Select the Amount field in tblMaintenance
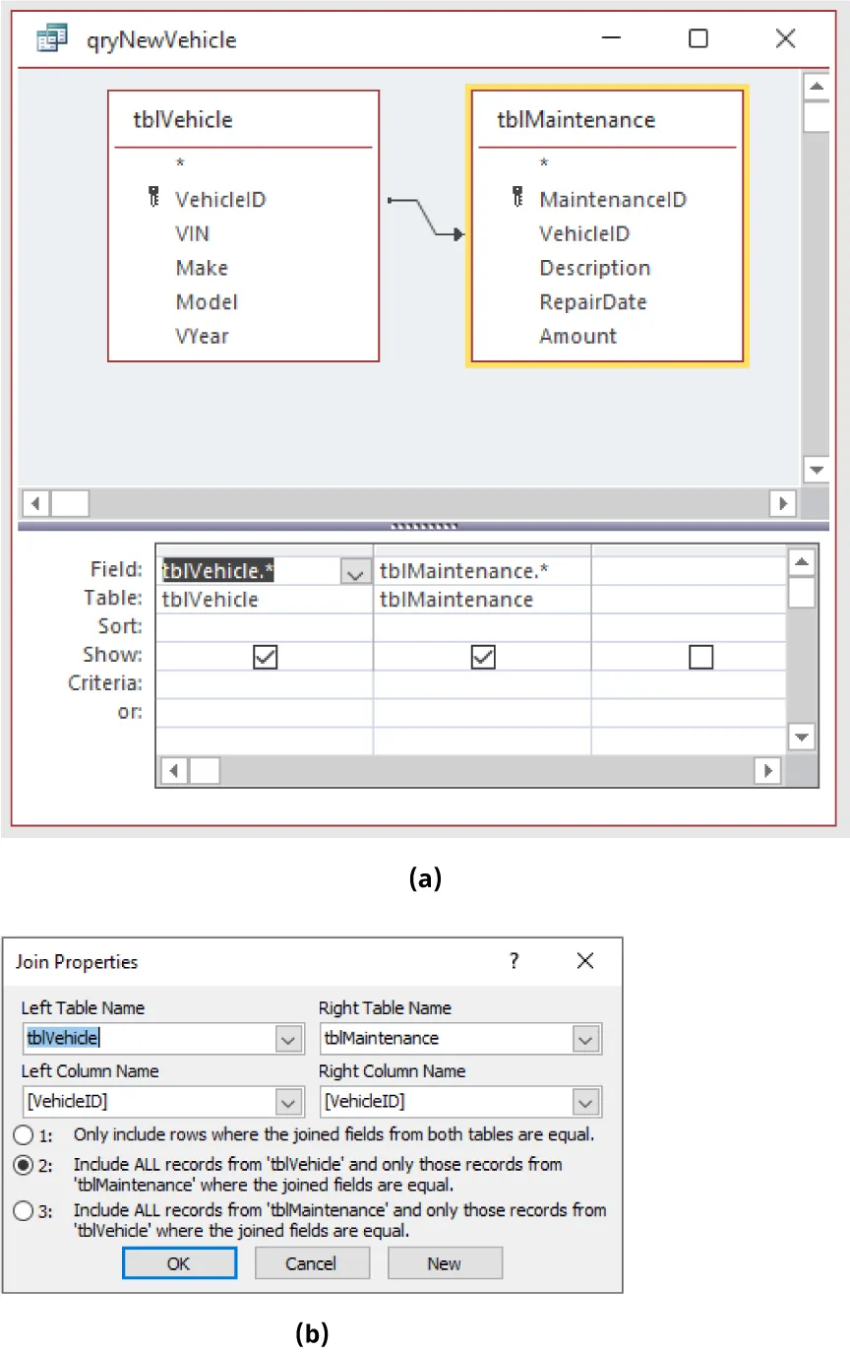This screenshot has height=1353, width=850. tap(577, 336)
